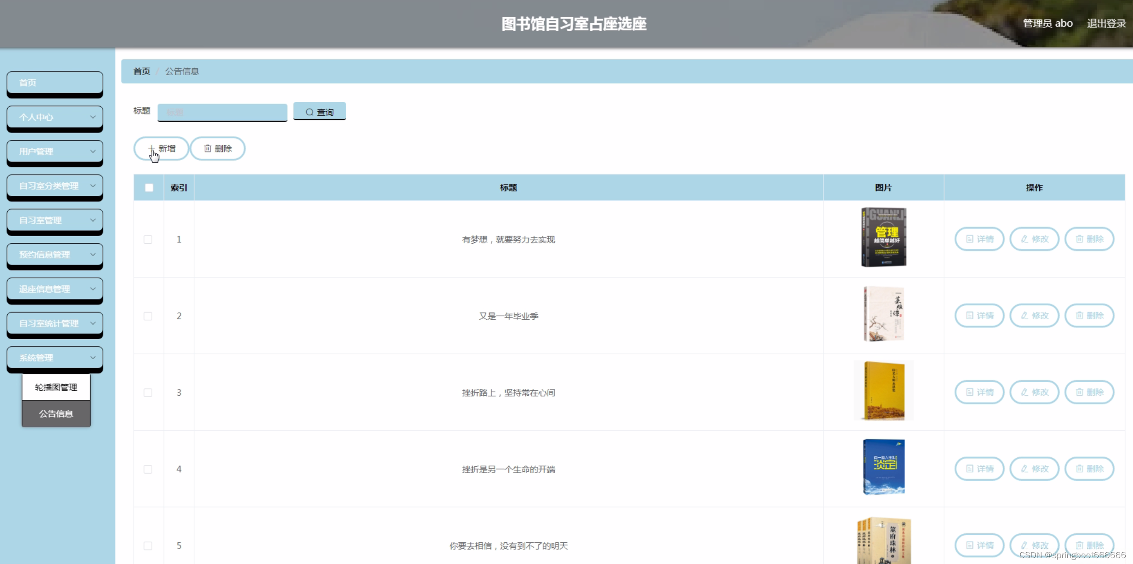Click the 详情 document icon in row 3
The image size is (1133, 564).
(x=970, y=392)
